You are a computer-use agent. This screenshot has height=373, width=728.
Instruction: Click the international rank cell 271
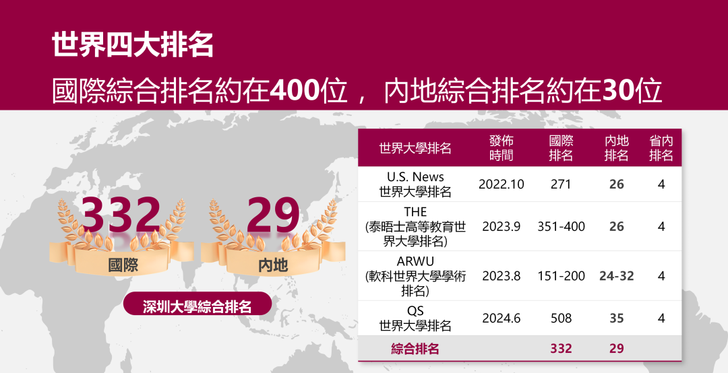pos(561,184)
